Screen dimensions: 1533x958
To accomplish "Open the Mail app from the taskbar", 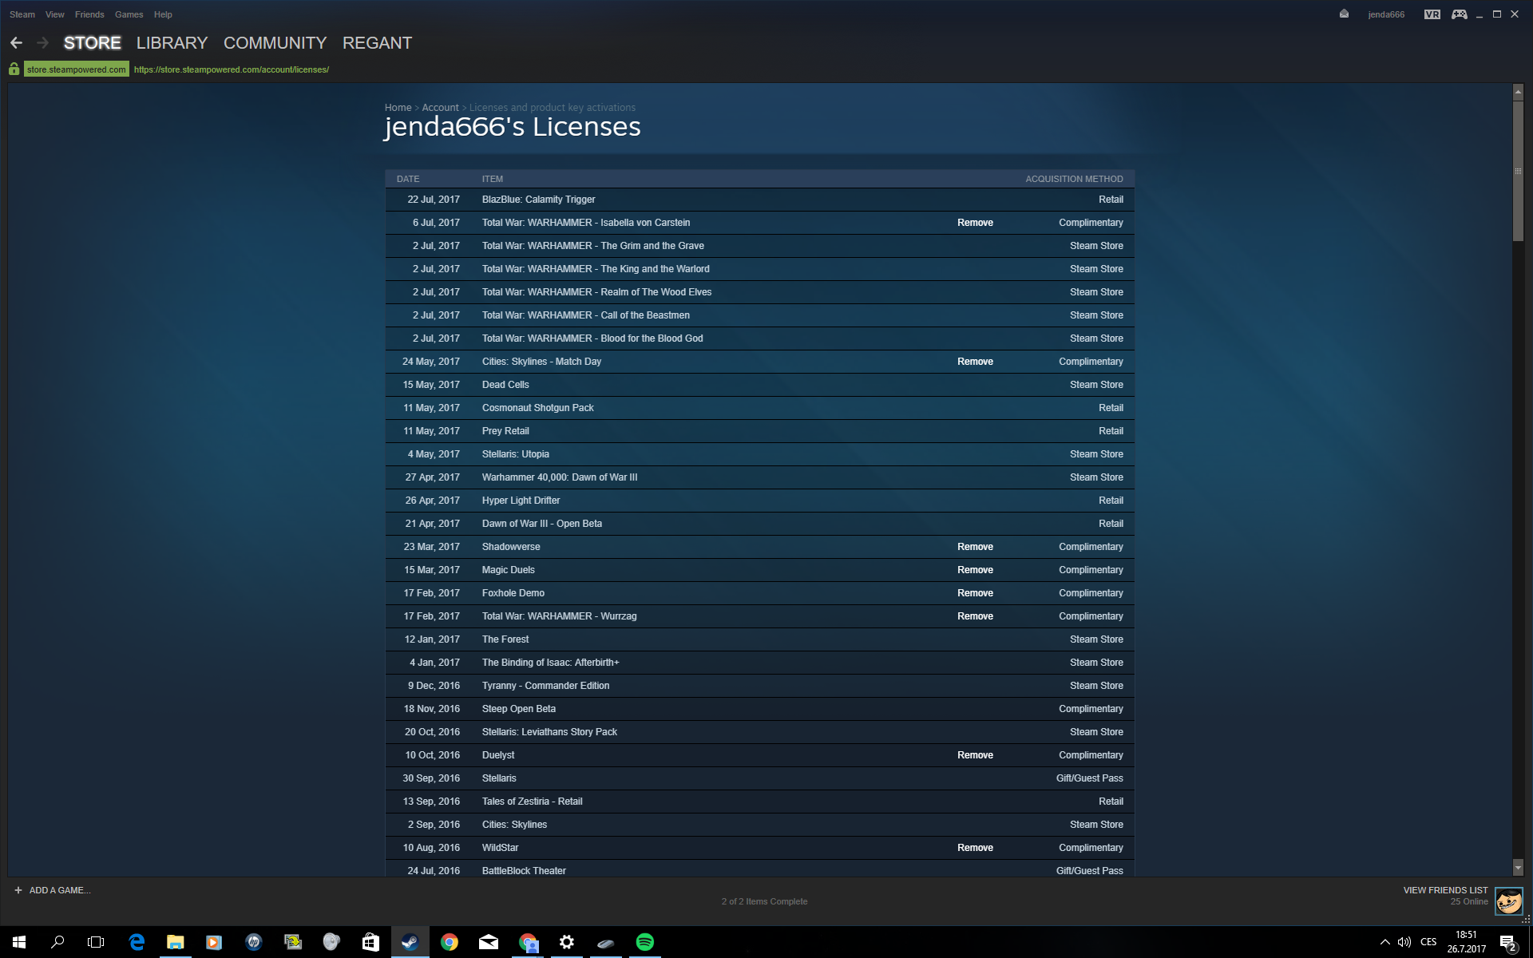I will coord(488,942).
